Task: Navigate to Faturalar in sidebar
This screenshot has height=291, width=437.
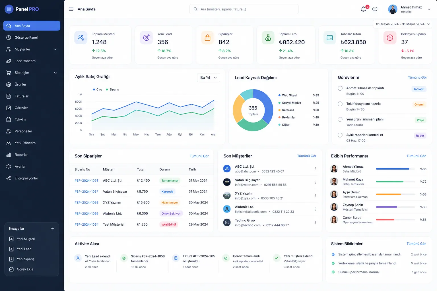Action: 32,96
